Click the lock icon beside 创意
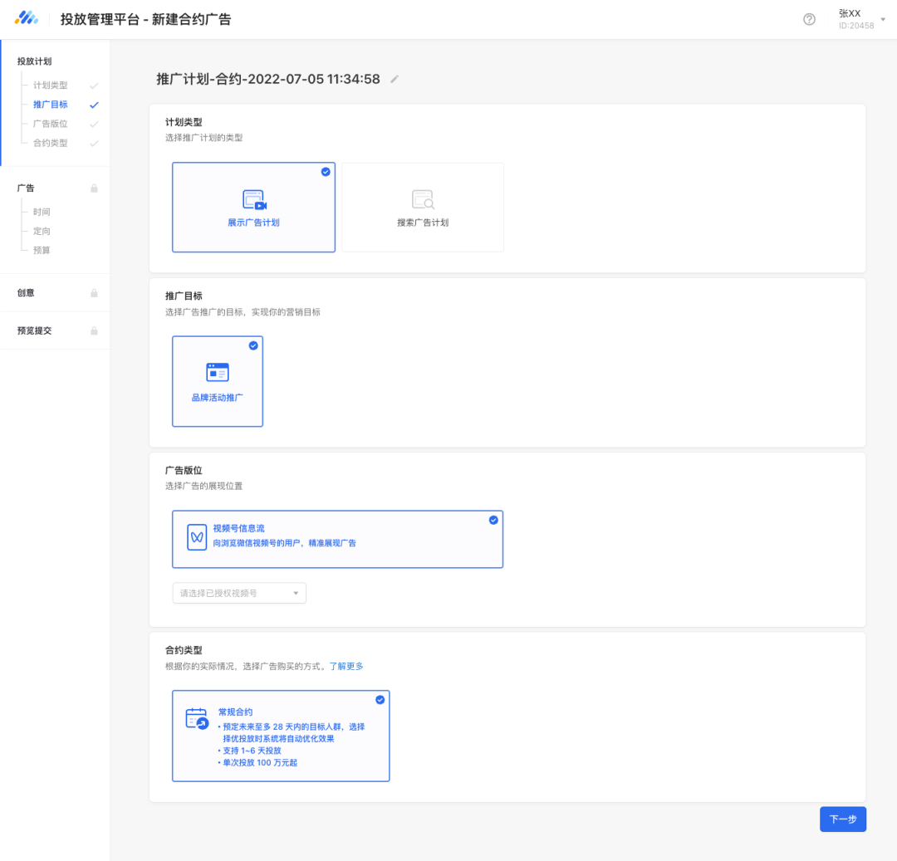The width and height of the screenshot is (897, 861). 94,293
